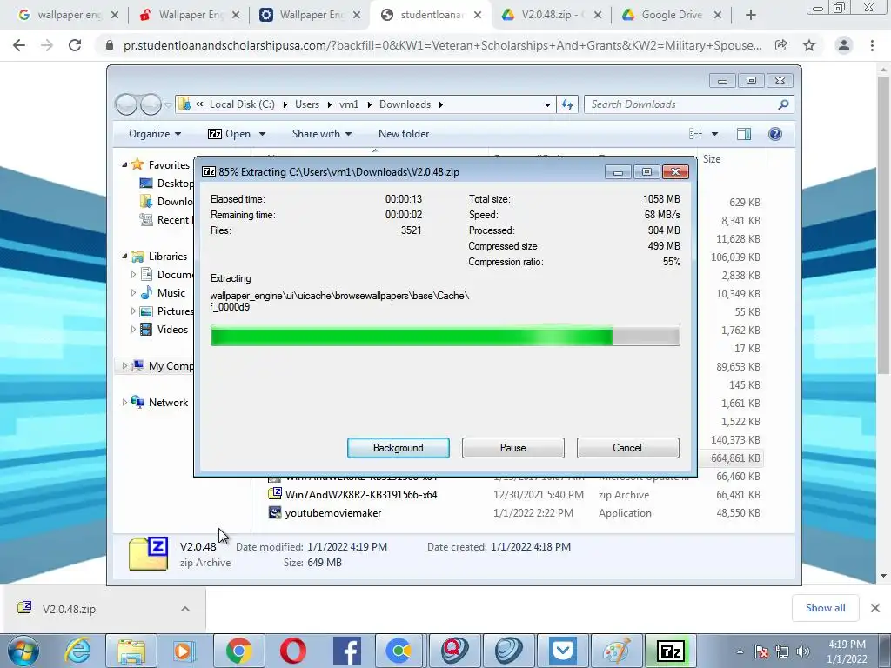Click the change view icon
This screenshot has width=891, height=668.
tap(696, 134)
